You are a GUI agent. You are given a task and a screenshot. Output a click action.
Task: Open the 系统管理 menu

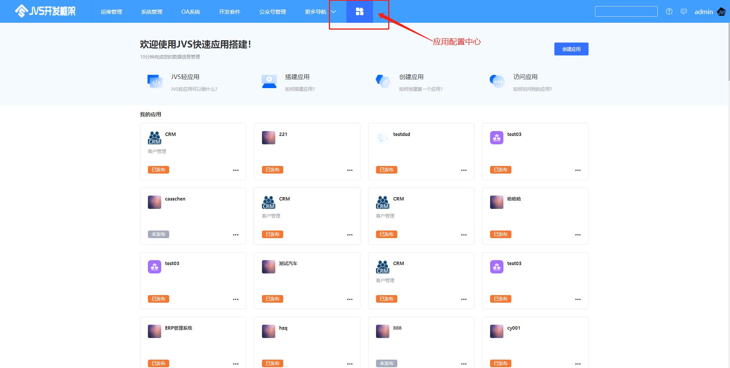pos(152,12)
